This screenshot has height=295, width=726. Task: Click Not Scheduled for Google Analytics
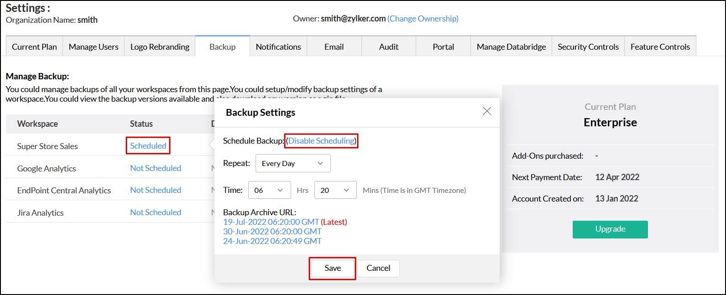click(x=156, y=168)
